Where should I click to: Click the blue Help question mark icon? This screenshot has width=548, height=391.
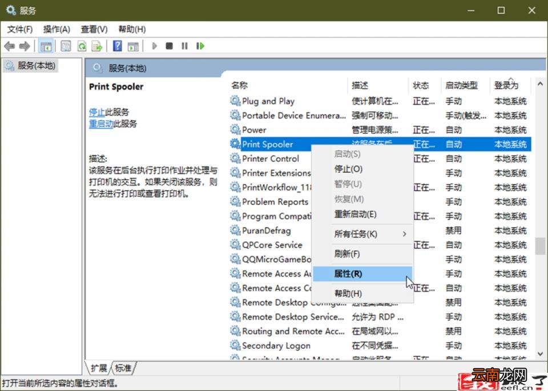(x=118, y=46)
